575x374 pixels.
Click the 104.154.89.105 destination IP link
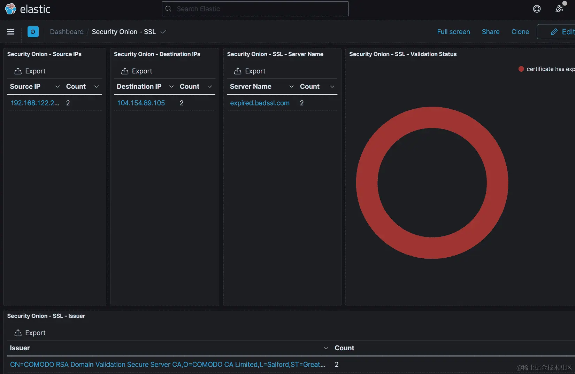141,103
